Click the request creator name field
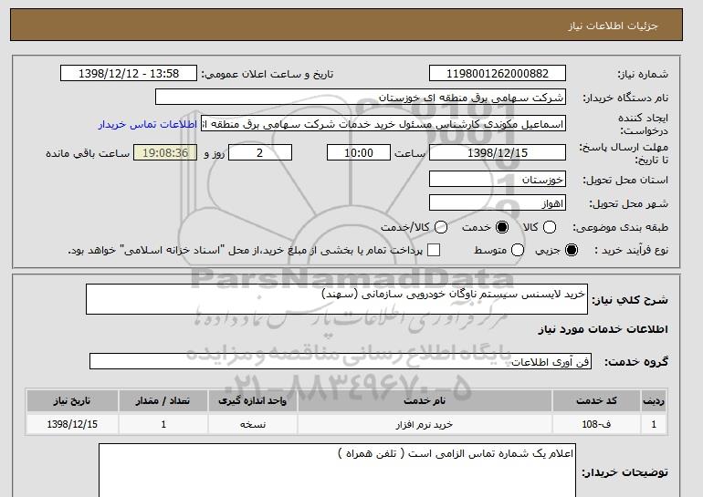This screenshot has width=703, height=497. point(383,124)
